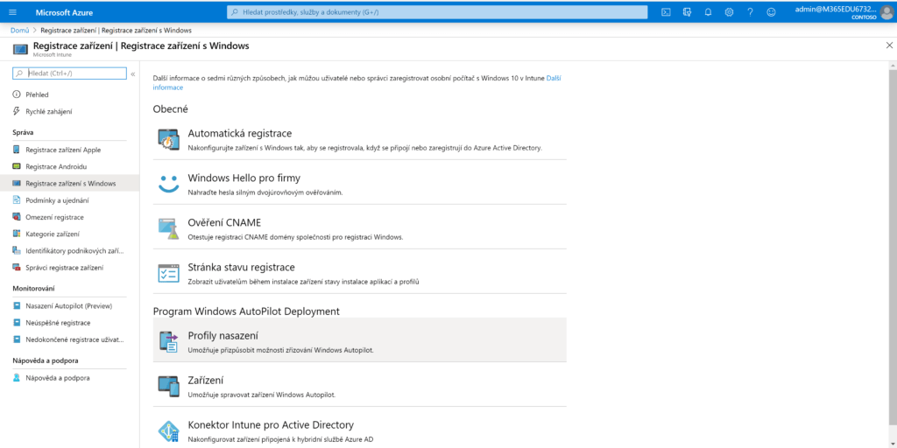Open portal settings gear

729,12
